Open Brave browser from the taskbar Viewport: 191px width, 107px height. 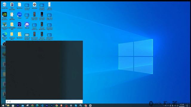pyautogui.click(x=61, y=106)
